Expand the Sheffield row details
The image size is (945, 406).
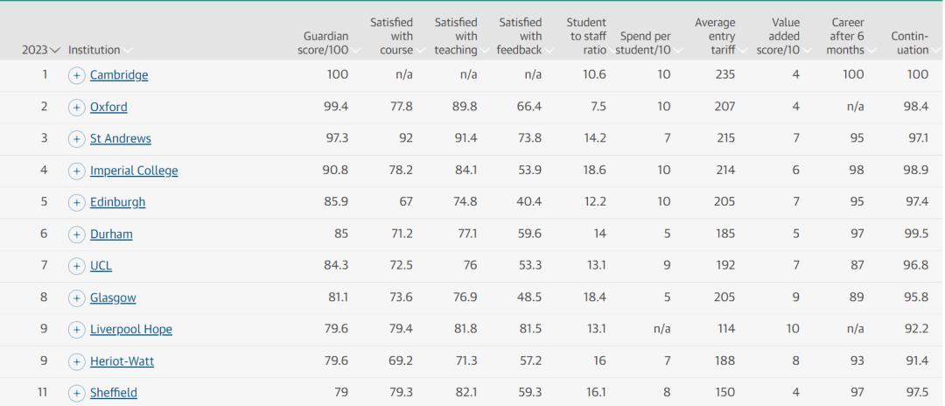76,393
